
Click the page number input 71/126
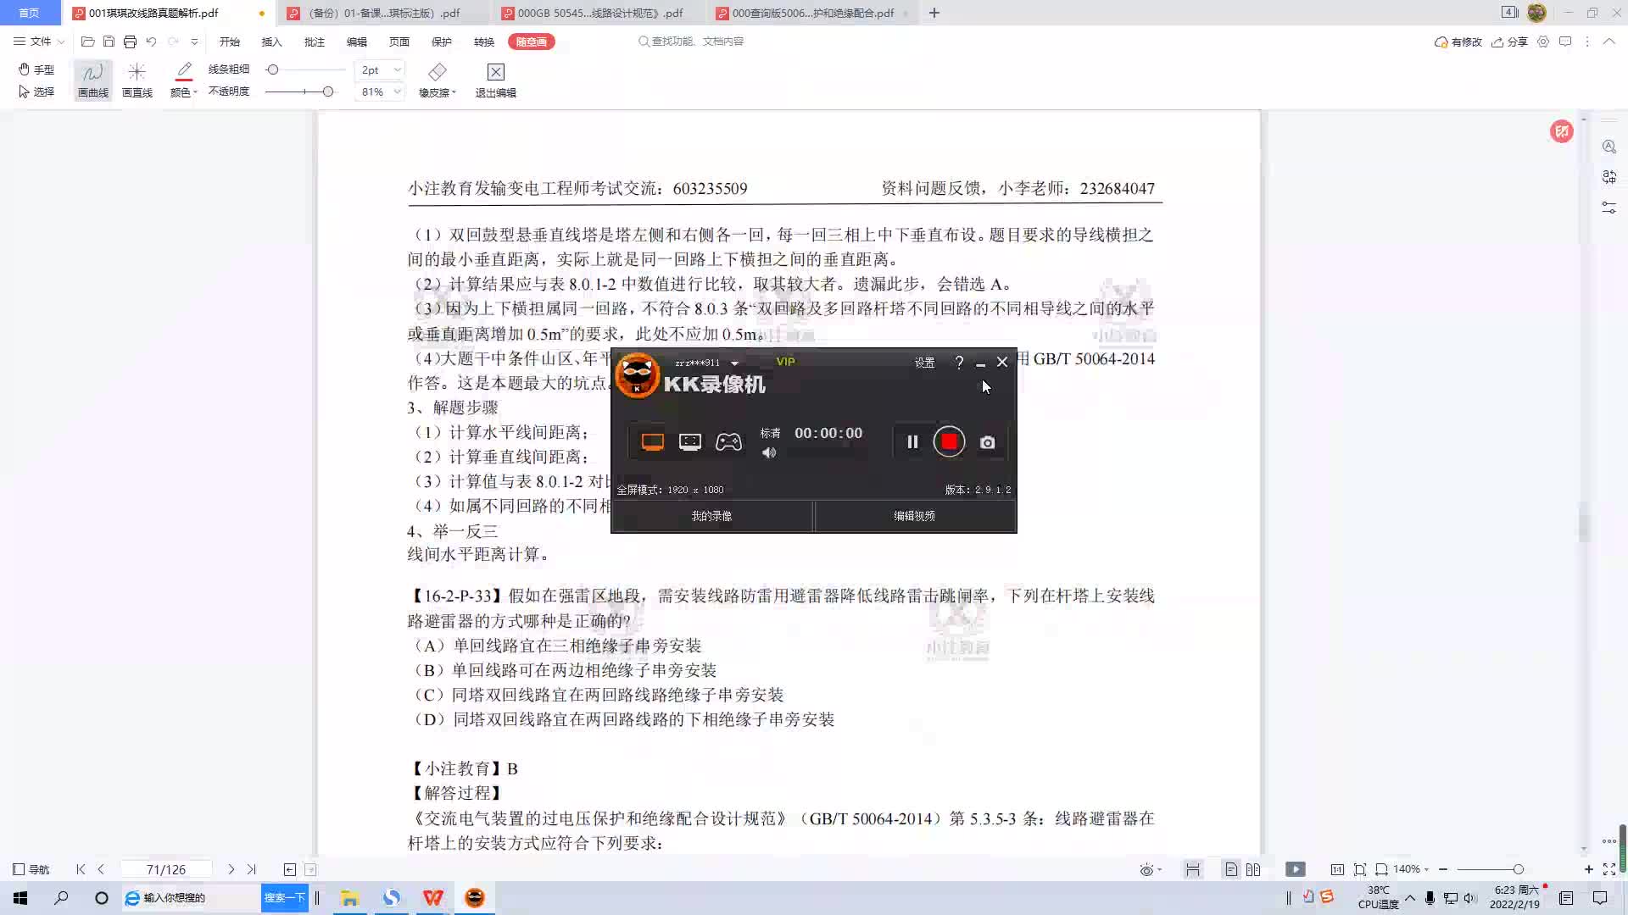[x=166, y=869]
